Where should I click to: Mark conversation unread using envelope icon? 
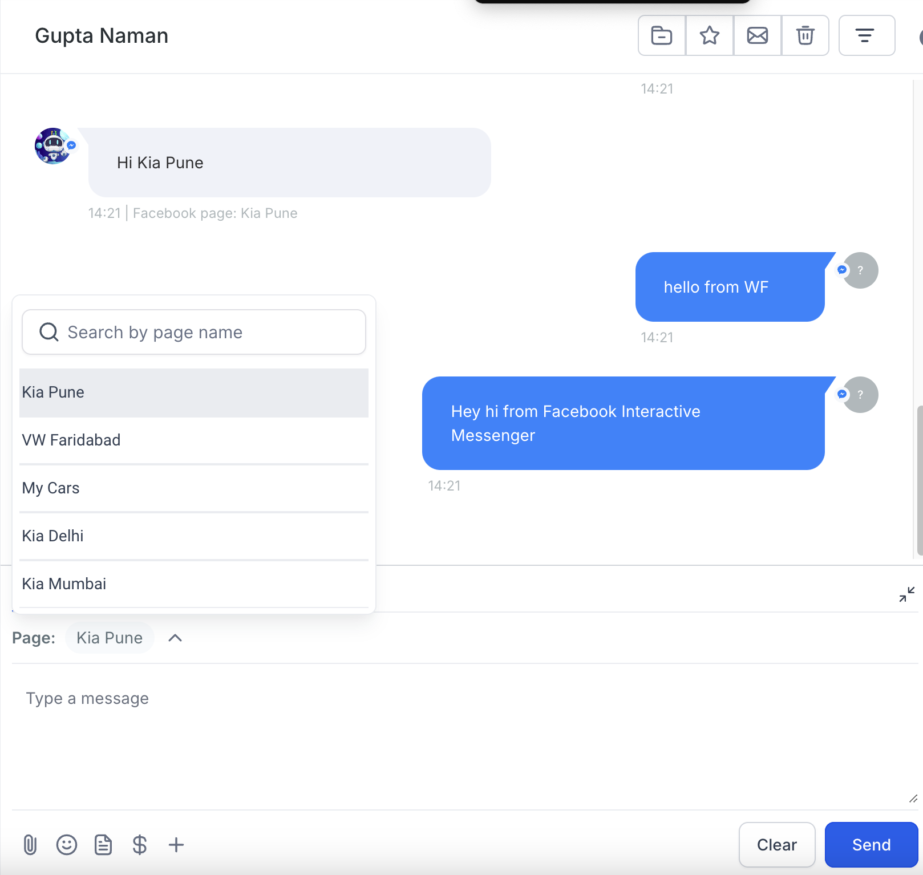click(x=757, y=35)
